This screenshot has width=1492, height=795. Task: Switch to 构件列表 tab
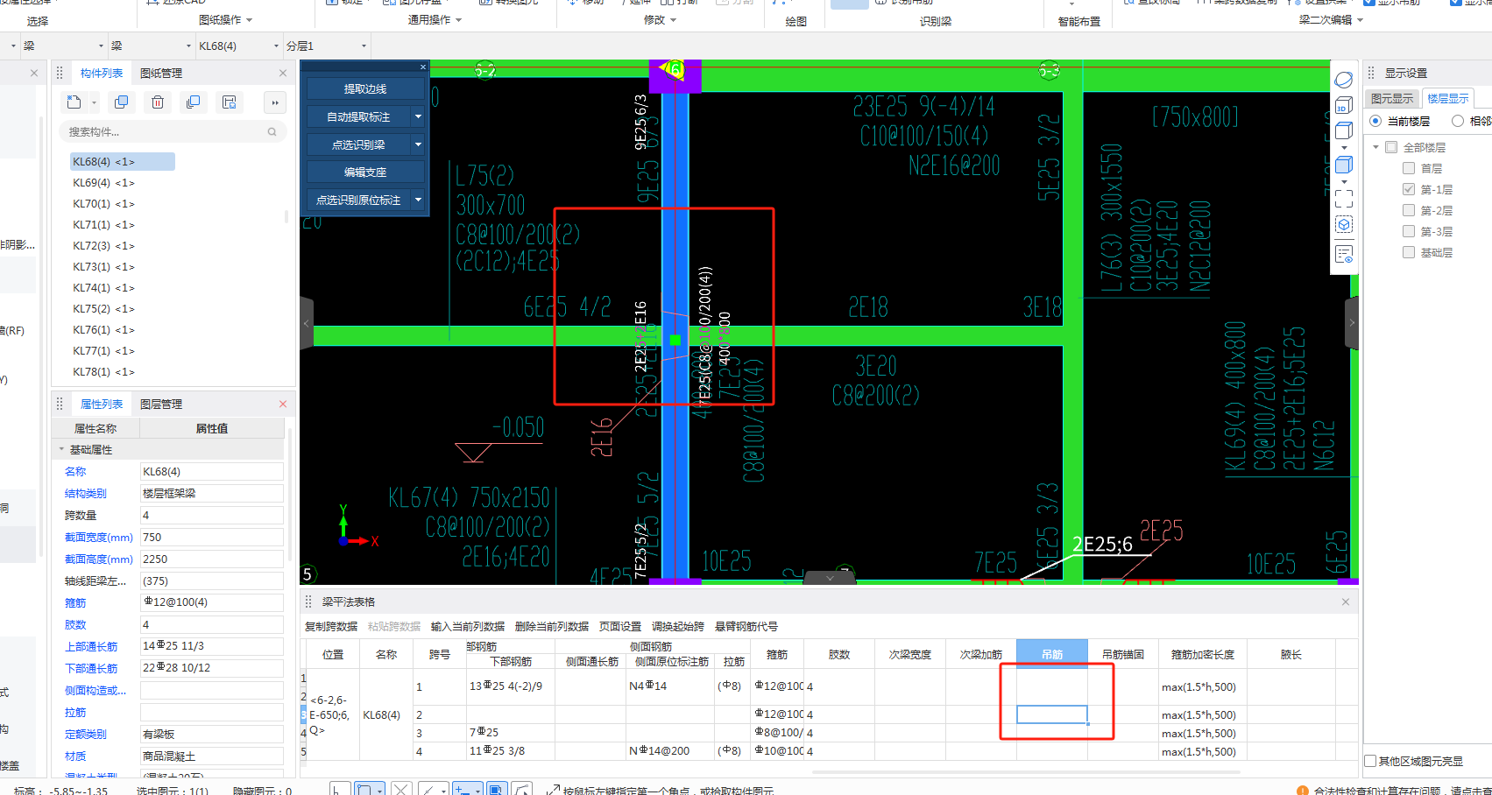tap(102, 74)
